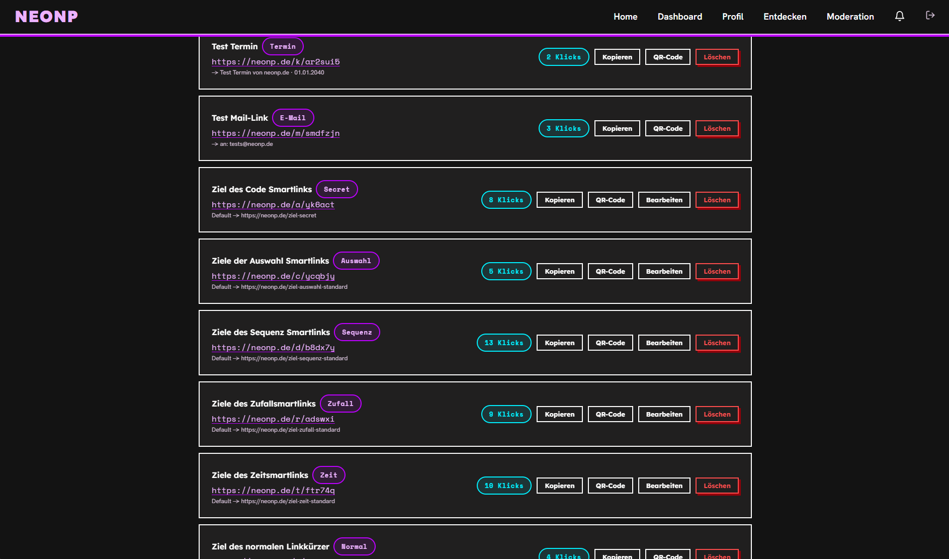
Task: Edit the Ziele des Zeitsmartlinks entry
Action: 664,486
